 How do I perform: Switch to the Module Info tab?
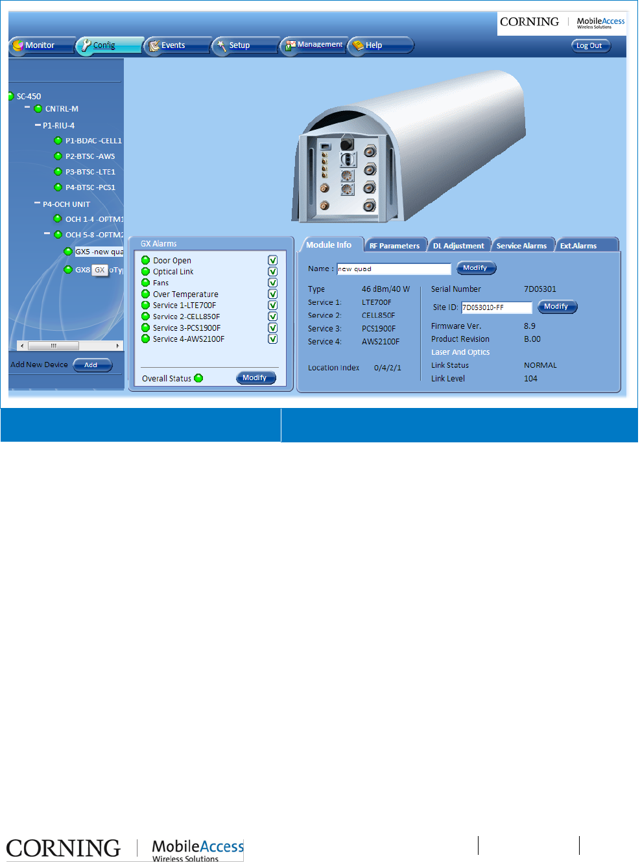pyautogui.click(x=329, y=245)
